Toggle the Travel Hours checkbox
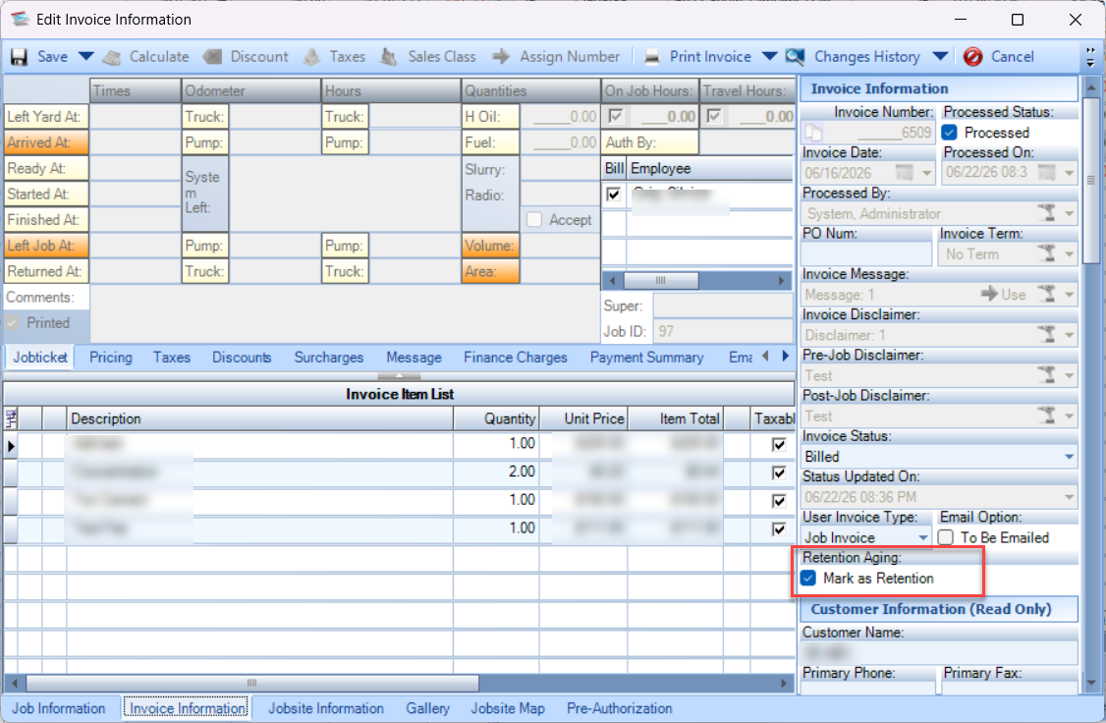This screenshot has width=1106, height=723. point(714,116)
